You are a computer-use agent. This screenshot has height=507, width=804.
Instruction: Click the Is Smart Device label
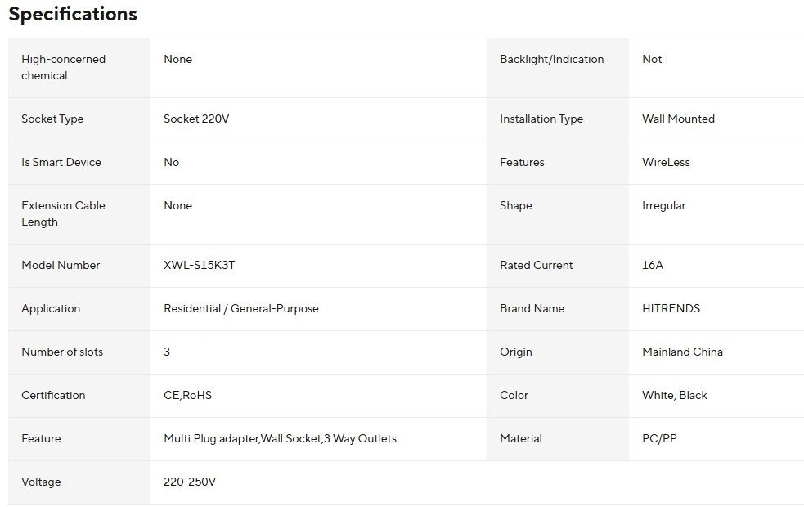coord(61,162)
